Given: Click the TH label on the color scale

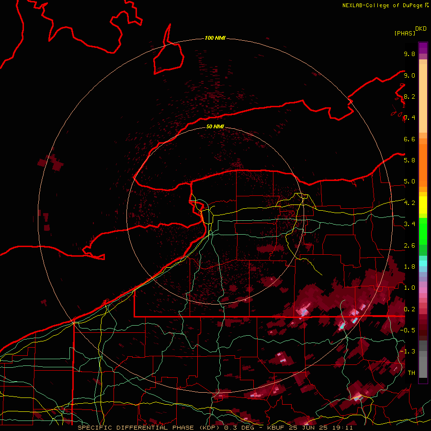Looking at the screenshot, I should tap(411, 373).
